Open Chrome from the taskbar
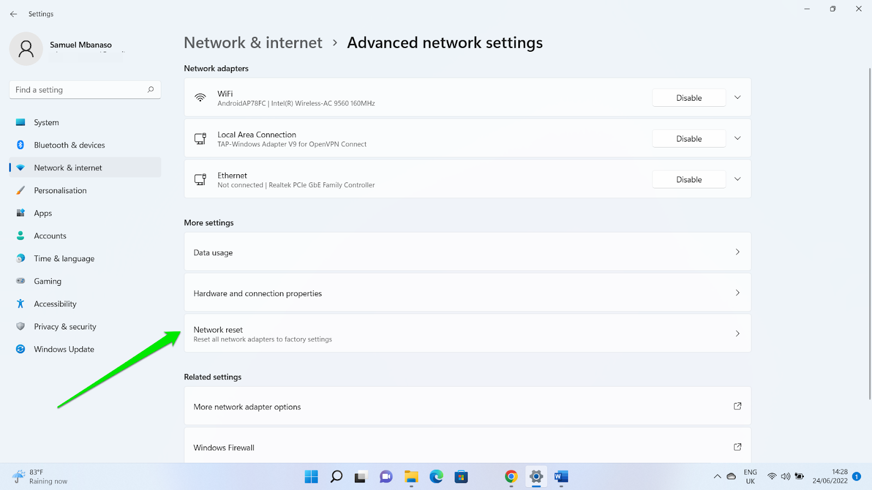The width and height of the screenshot is (872, 490). pos(511,476)
